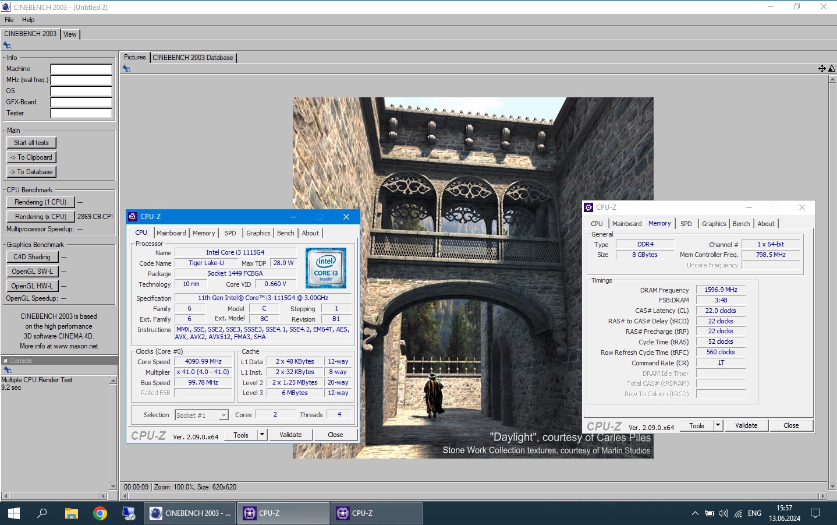Click the Machine input field

[81, 69]
